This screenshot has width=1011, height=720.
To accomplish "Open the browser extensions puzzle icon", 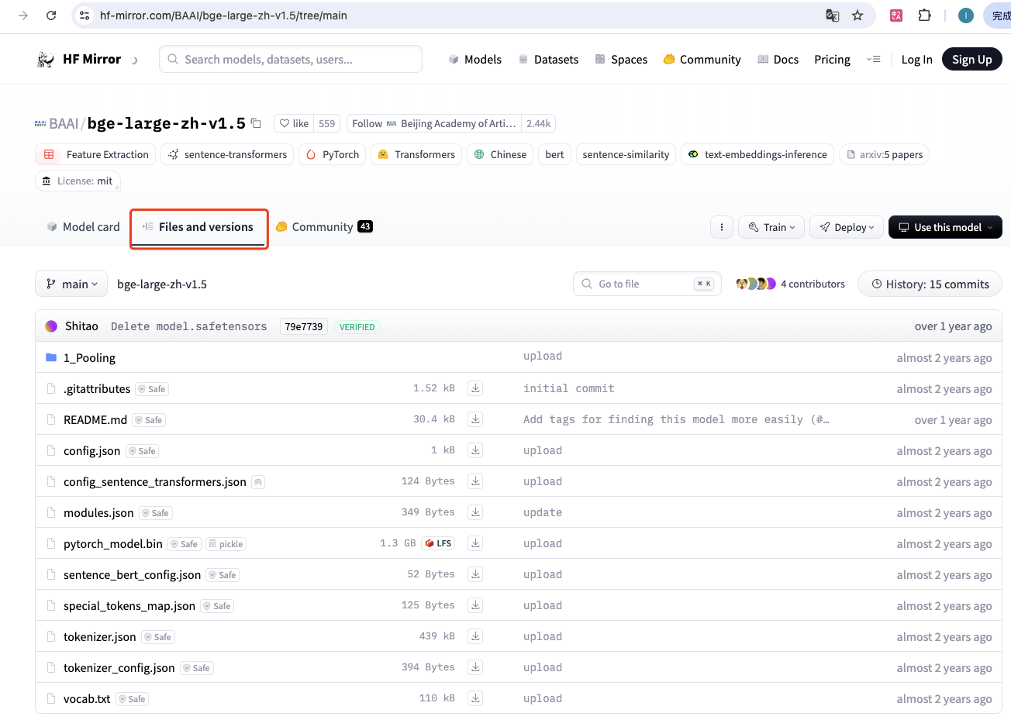I will (x=924, y=16).
